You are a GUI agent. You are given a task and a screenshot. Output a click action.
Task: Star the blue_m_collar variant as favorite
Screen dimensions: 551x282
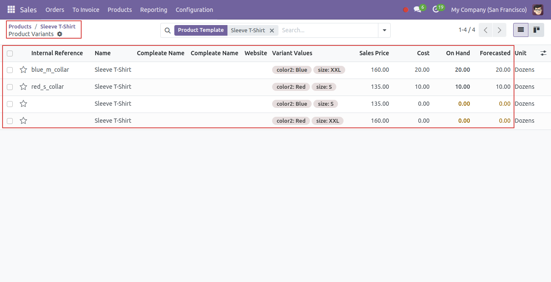23,70
